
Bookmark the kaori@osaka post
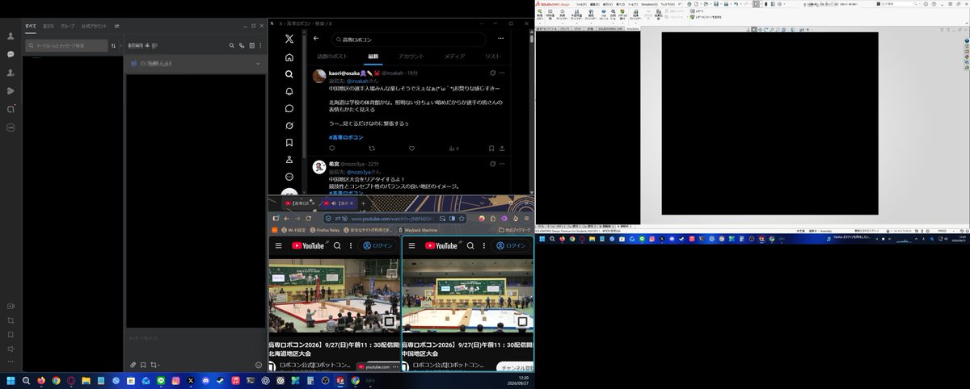(491, 148)
